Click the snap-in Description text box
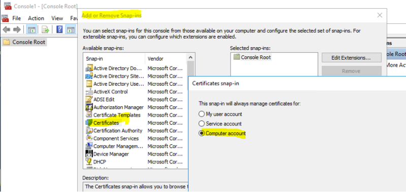406x192 pixels. [x=135, y=187]
